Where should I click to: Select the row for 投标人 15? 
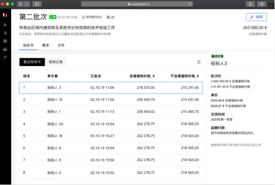click(111, 99)
